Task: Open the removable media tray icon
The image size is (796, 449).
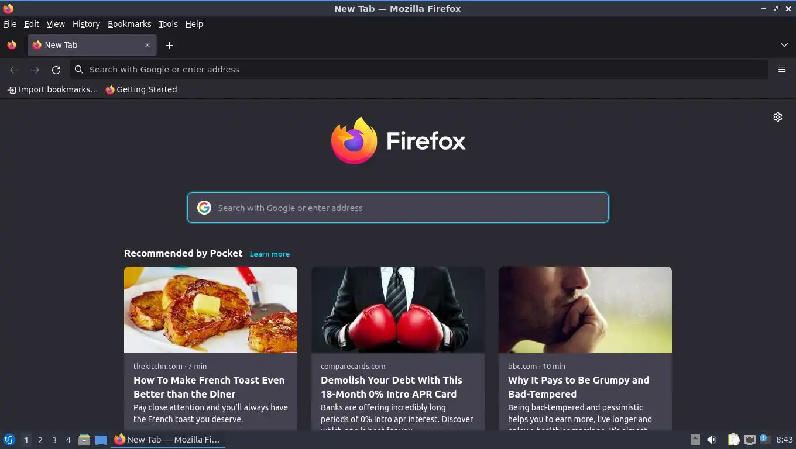Action: [695, 440]
